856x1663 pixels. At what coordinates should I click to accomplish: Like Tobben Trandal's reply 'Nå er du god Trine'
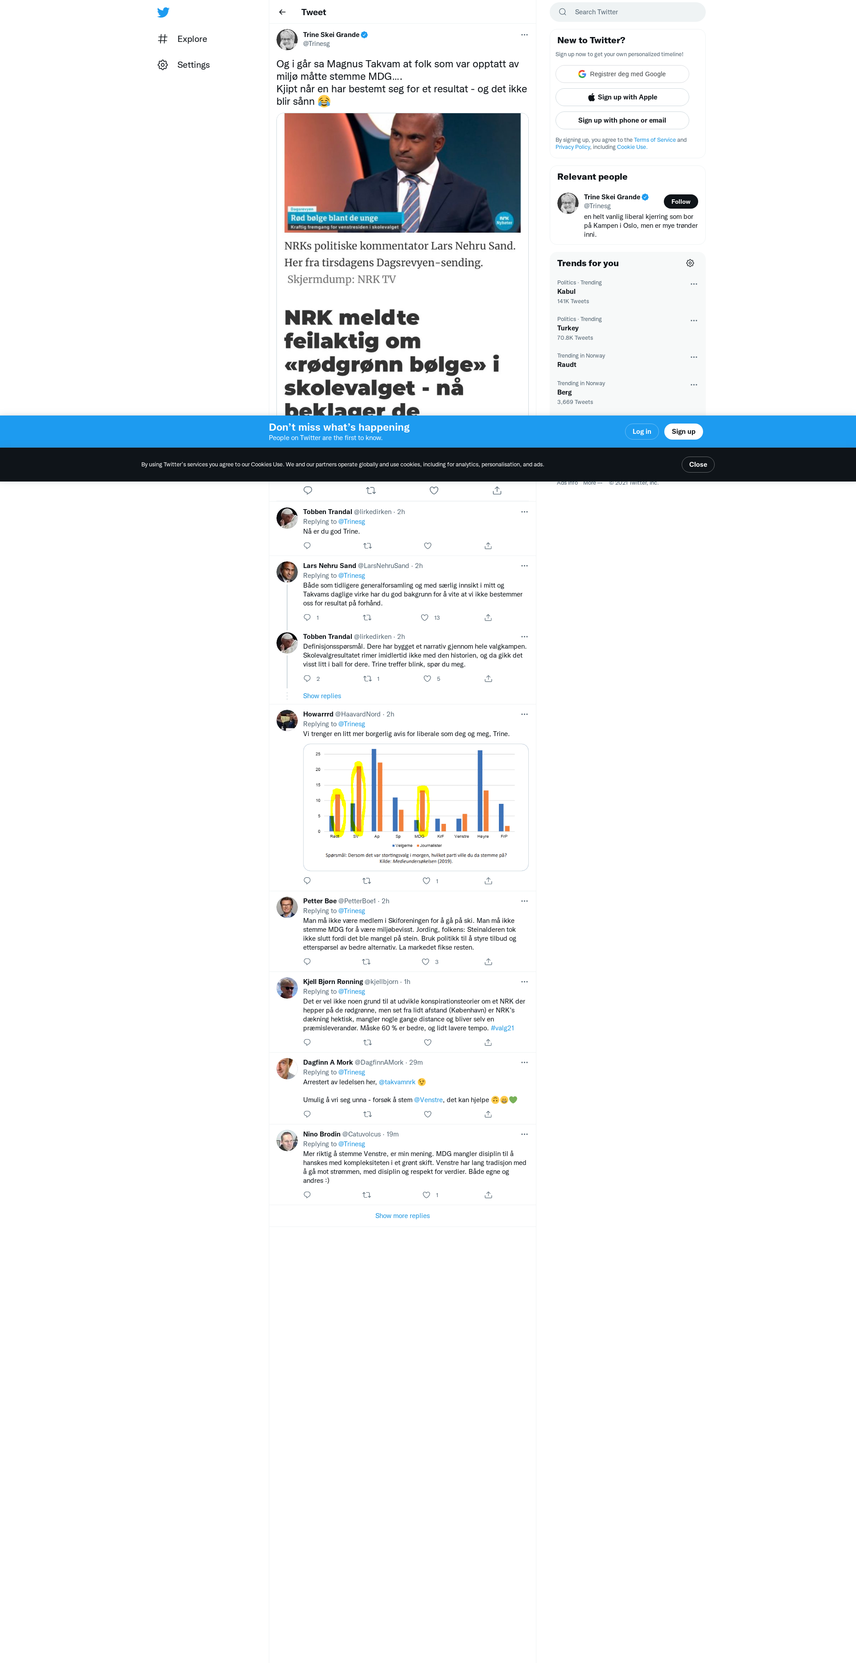[x=428, y=546]
